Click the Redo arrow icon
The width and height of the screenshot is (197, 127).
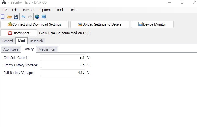click(30, 17)
